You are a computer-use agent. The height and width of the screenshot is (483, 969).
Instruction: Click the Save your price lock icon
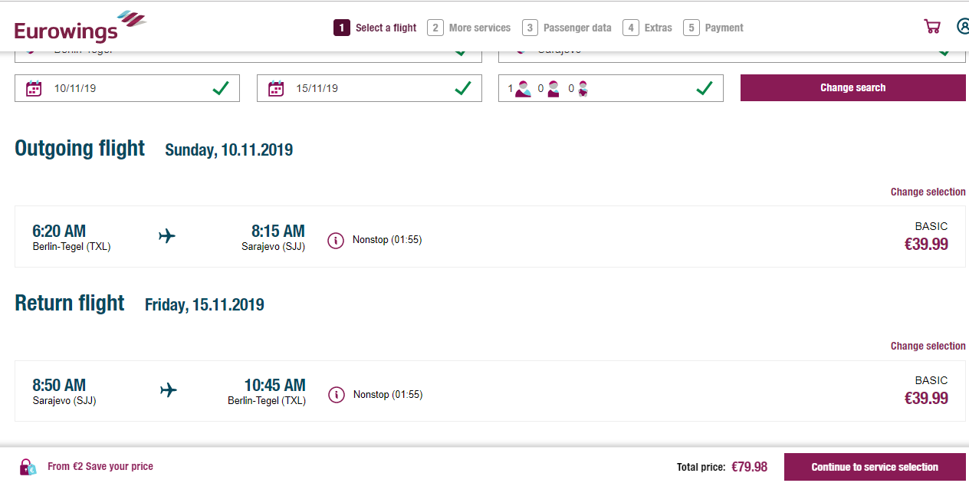point(28,466)
